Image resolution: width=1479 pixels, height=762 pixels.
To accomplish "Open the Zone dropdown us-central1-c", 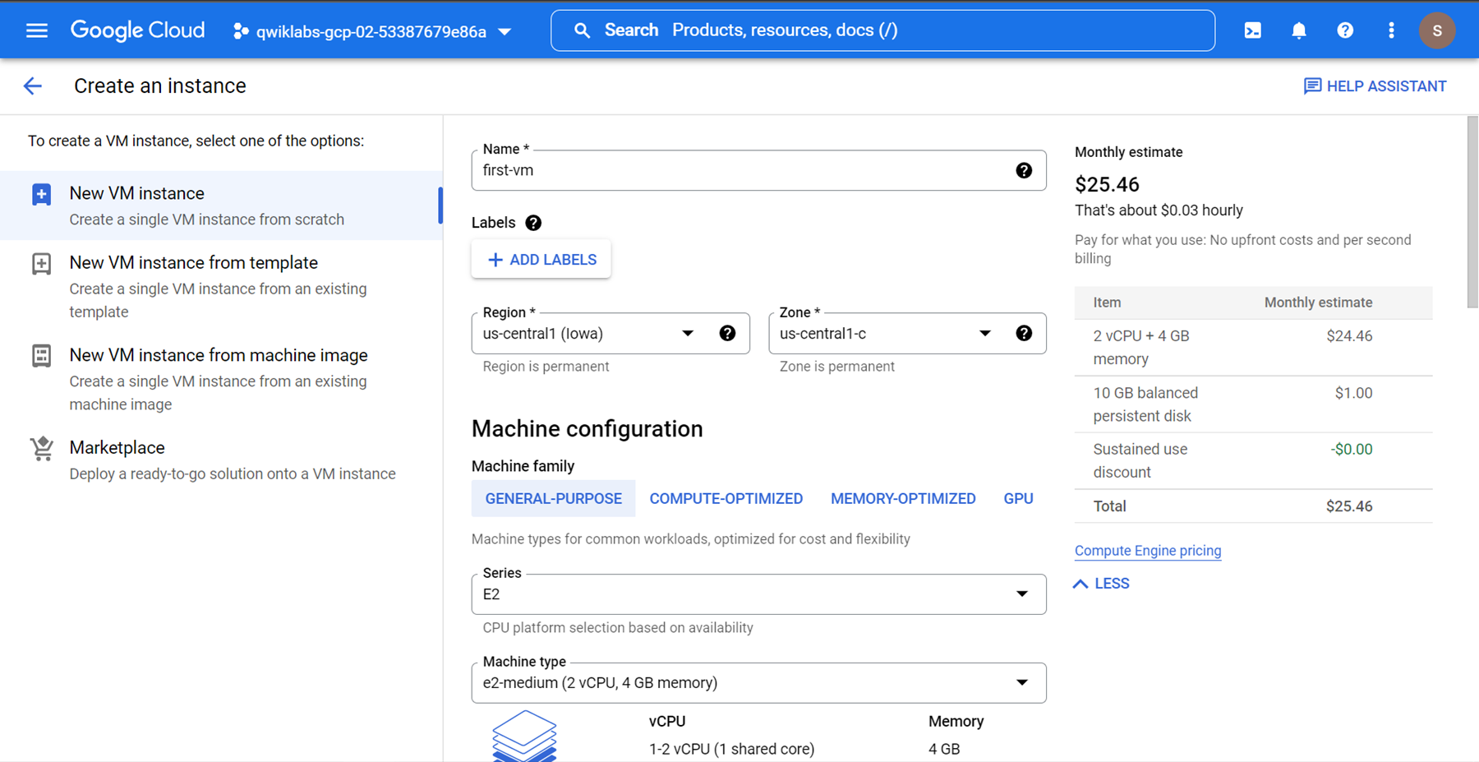I will tap(907, 334).
